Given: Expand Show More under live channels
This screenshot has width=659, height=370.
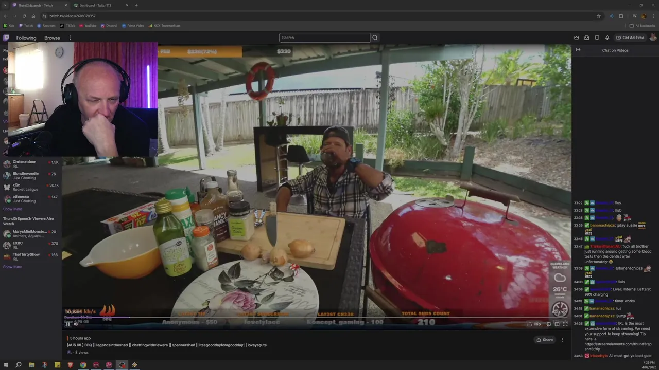Looking at the screenshot, I should click(x=12, y=209).
